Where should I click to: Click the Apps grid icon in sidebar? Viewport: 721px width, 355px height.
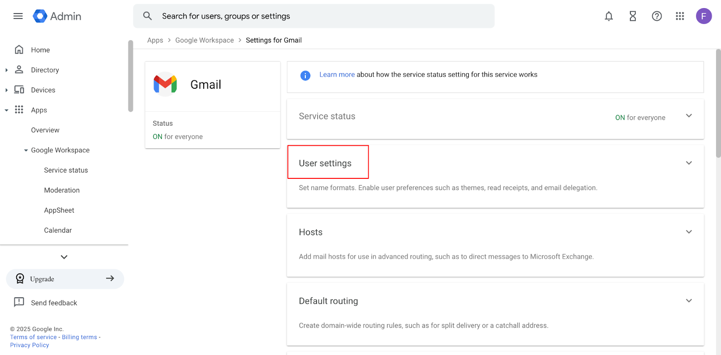pyautogui.click(x=19, y=109)
